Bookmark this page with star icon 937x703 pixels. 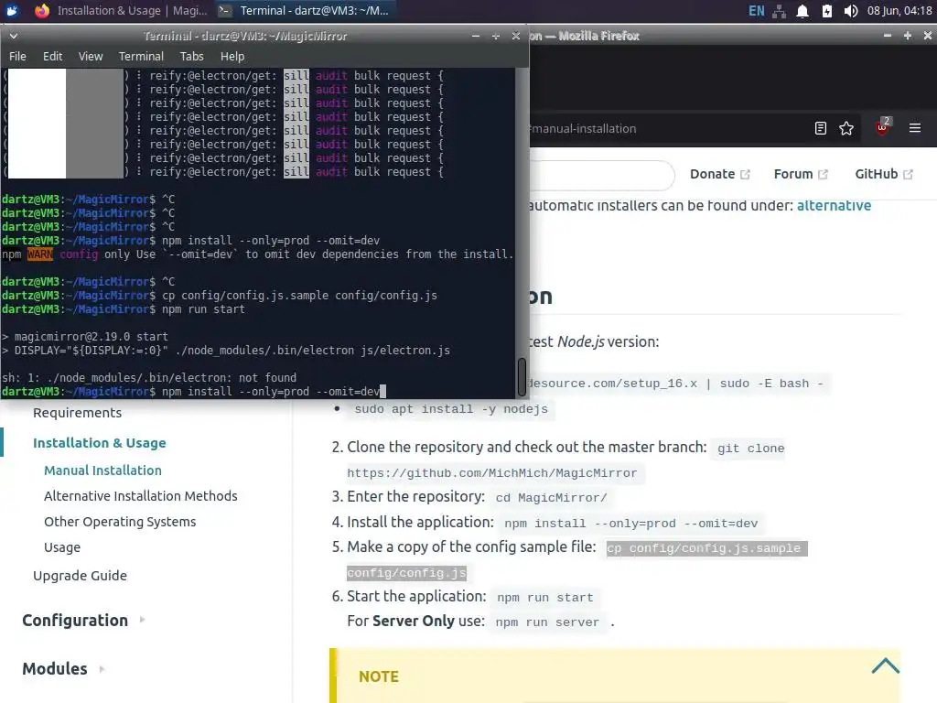(846, 128)
